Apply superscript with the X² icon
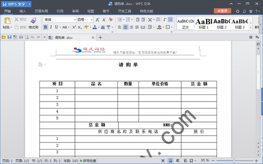263x164 pixels. [x=74, y=27]
